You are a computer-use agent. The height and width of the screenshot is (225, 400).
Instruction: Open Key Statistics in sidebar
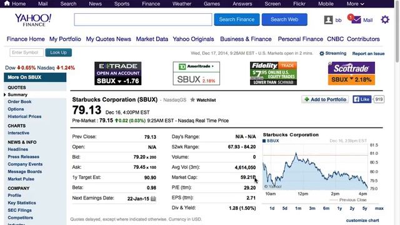pos(22,203)
